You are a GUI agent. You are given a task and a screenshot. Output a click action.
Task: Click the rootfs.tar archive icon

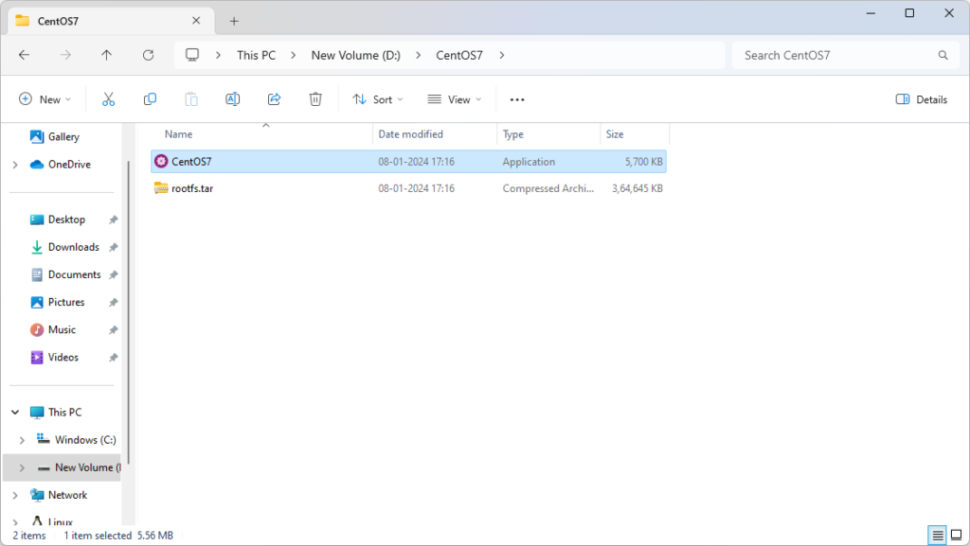tap(161, 187)
